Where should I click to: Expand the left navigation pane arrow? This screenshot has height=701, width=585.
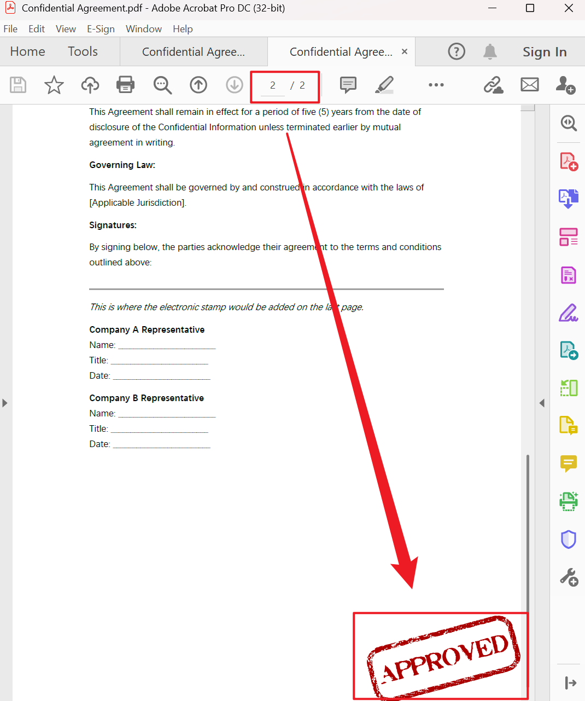coord(5,403)
